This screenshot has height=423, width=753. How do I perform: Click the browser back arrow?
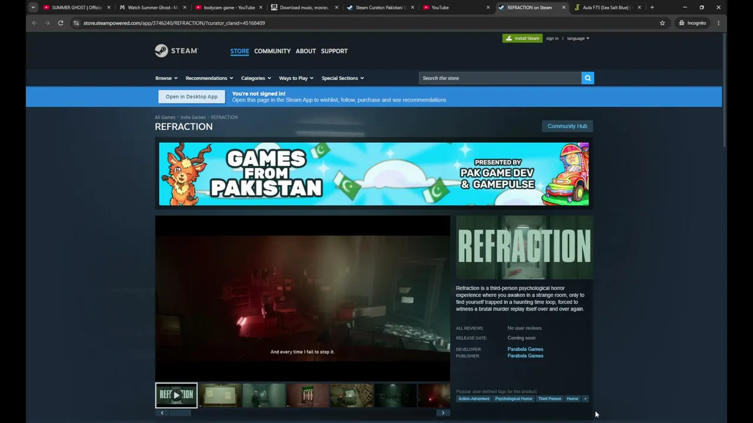pyautogui.click(x=34, y=23)
